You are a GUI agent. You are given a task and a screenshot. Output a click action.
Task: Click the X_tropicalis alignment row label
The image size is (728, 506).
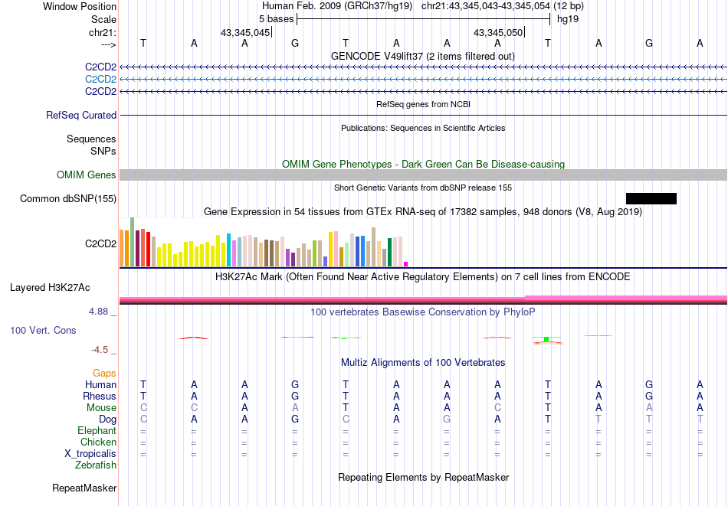[x=90, y=454]
